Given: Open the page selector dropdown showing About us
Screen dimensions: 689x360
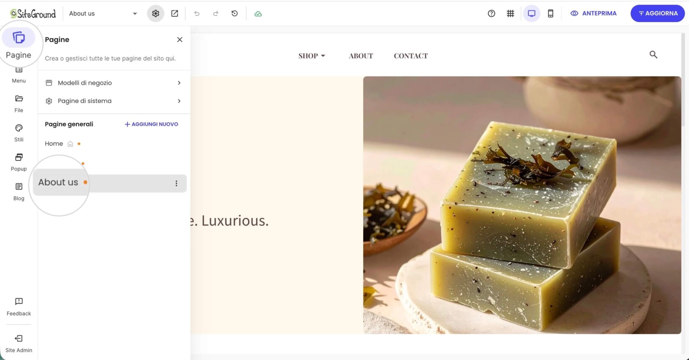Looking at the screenshot, I should click(103, 13).
